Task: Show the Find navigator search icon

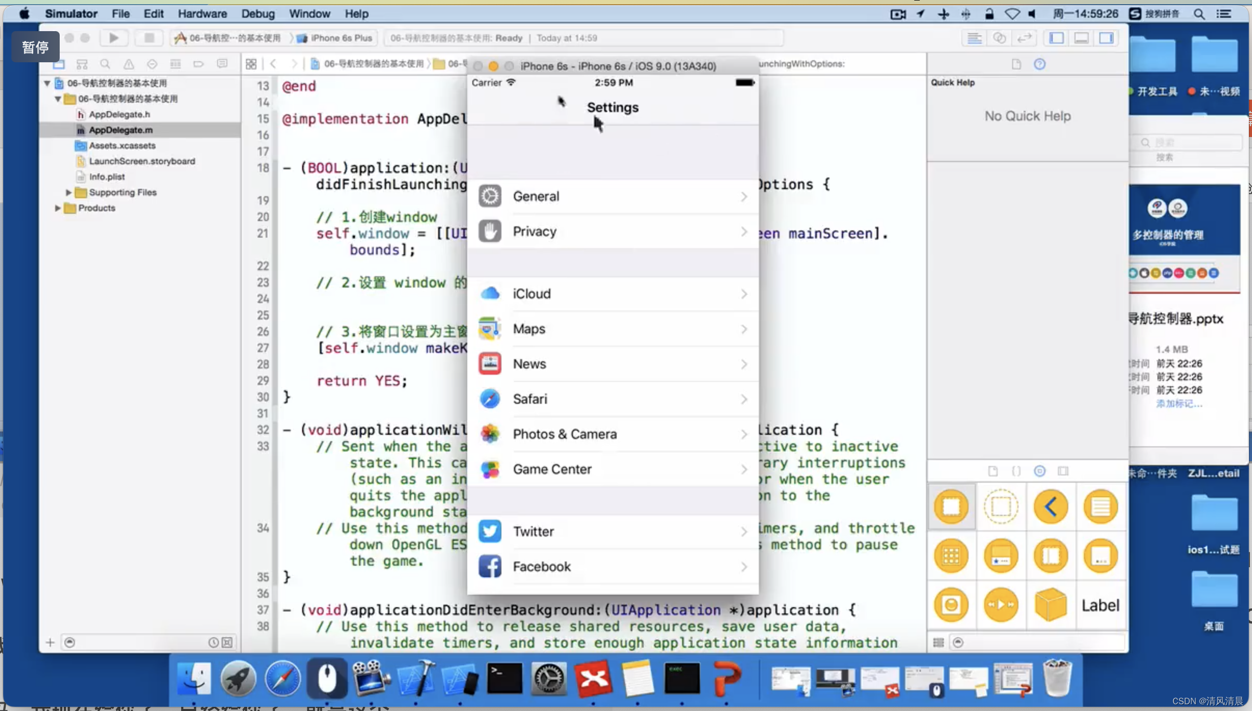Action: click(105, 64)
